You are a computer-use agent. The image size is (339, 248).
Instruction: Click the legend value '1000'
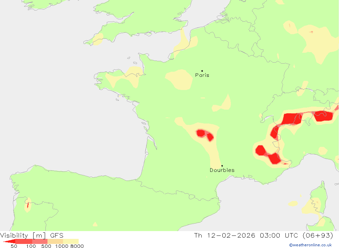coord(62,246)
